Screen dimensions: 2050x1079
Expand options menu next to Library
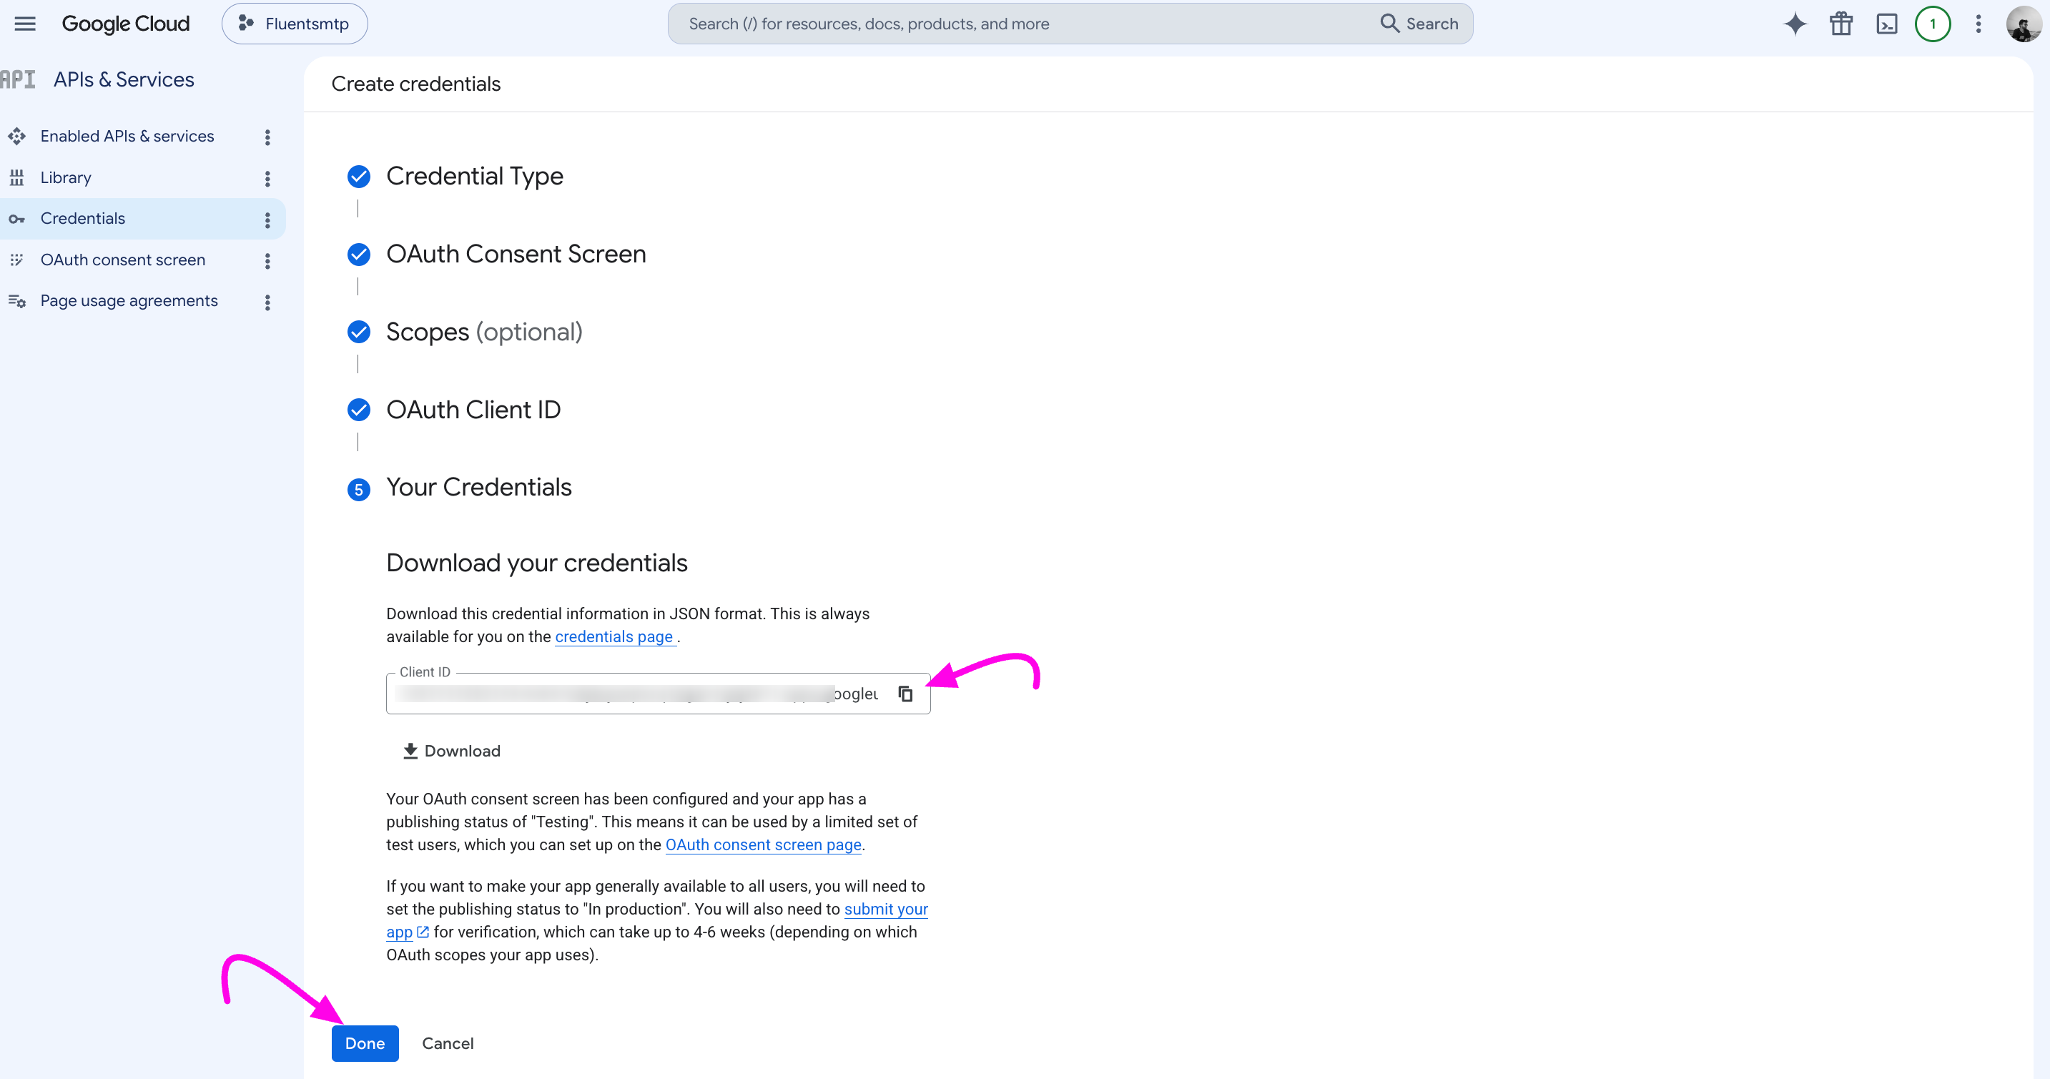tap(267, 178)
